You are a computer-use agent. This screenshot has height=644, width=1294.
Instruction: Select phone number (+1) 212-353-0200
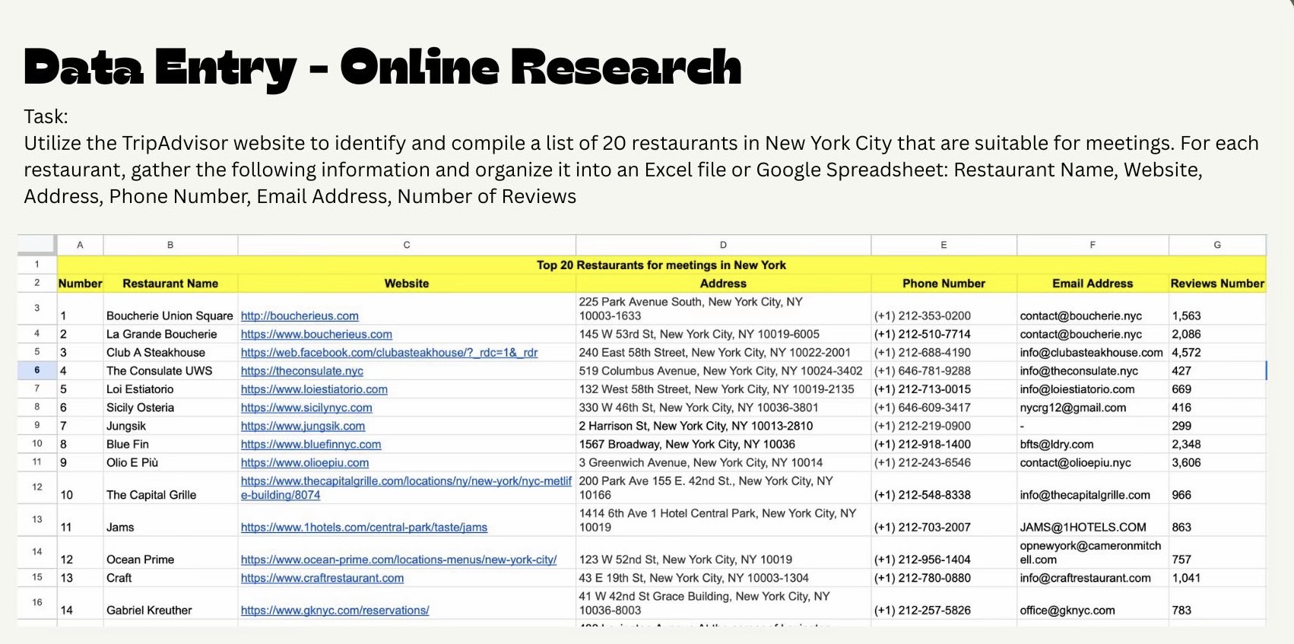click(944, 309)
